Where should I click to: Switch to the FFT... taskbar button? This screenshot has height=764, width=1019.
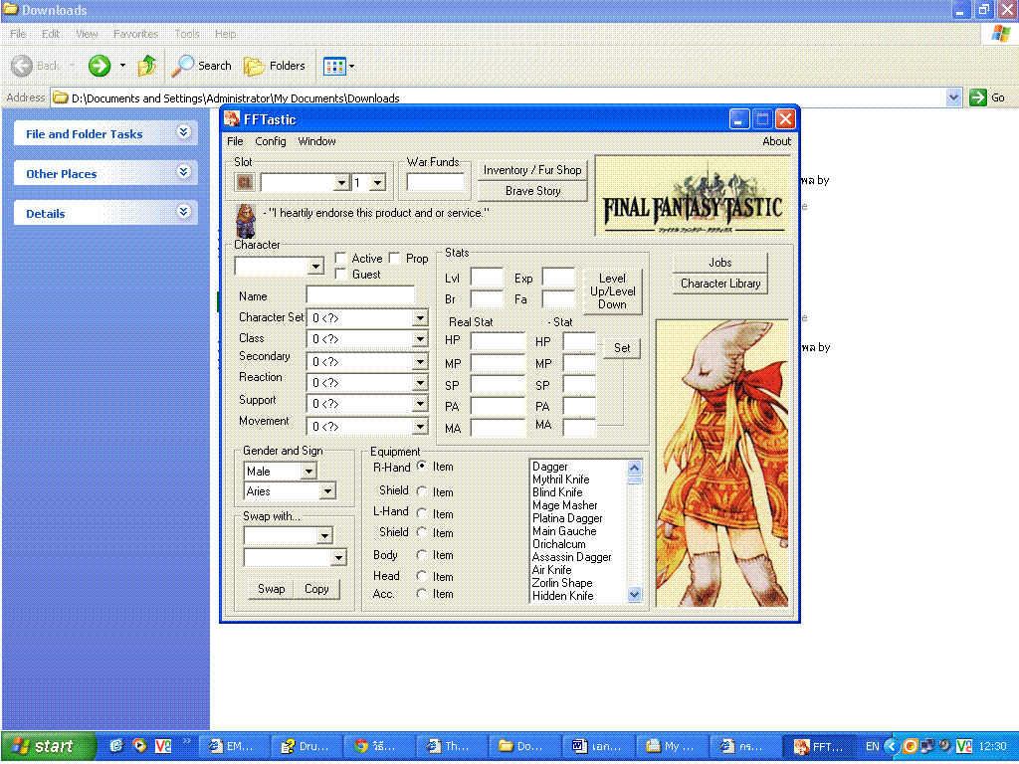click(819, 746)
